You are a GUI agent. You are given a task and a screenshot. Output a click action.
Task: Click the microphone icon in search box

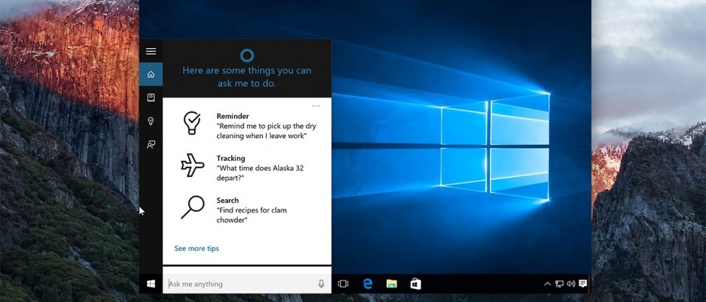tap(321, 284)
